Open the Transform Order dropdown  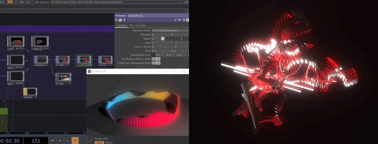170,30
